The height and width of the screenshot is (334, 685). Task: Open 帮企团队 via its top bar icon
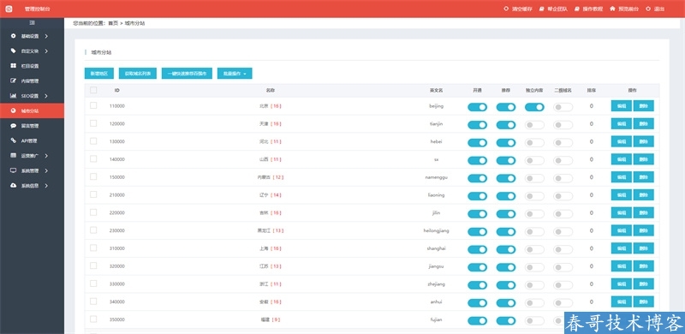(x=542, y=9)
